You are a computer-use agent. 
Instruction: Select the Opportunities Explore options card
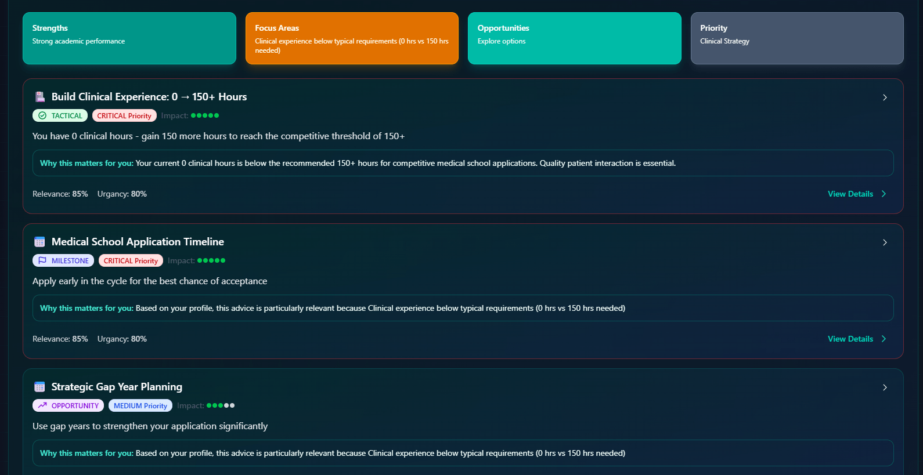point(574,38)
